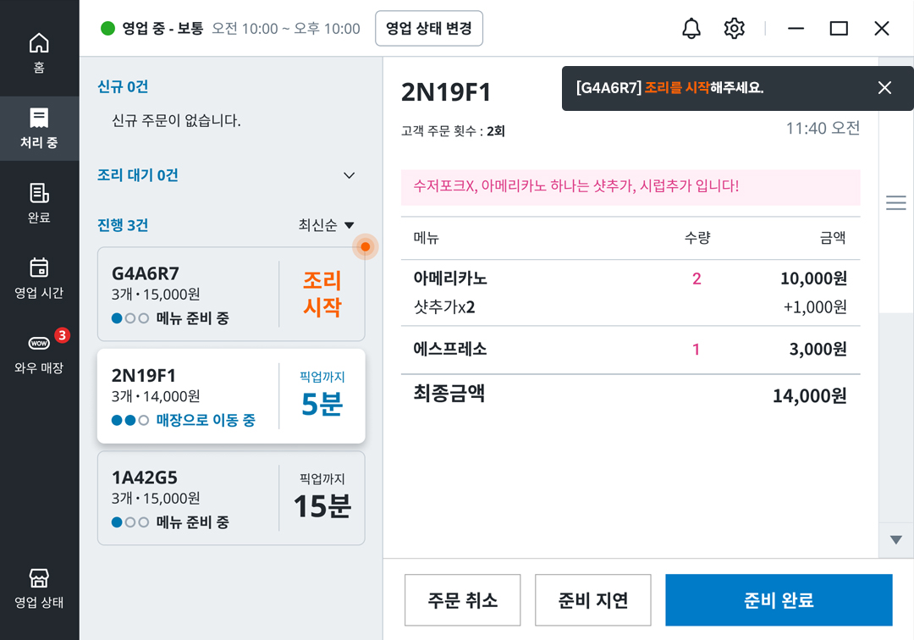Open settings gear icon

pos(734,29)
